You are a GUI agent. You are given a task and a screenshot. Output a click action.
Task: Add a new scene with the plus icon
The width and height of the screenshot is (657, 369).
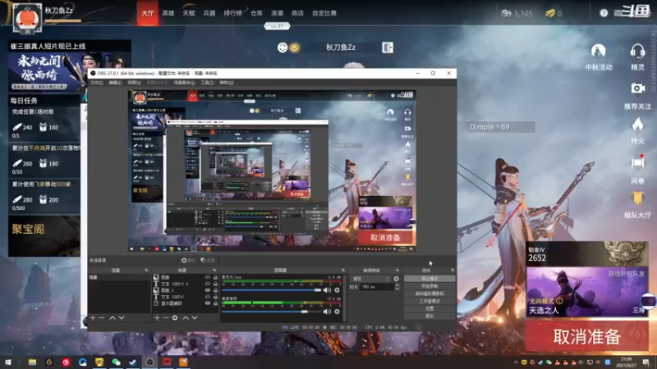click(x=93, y=318)
